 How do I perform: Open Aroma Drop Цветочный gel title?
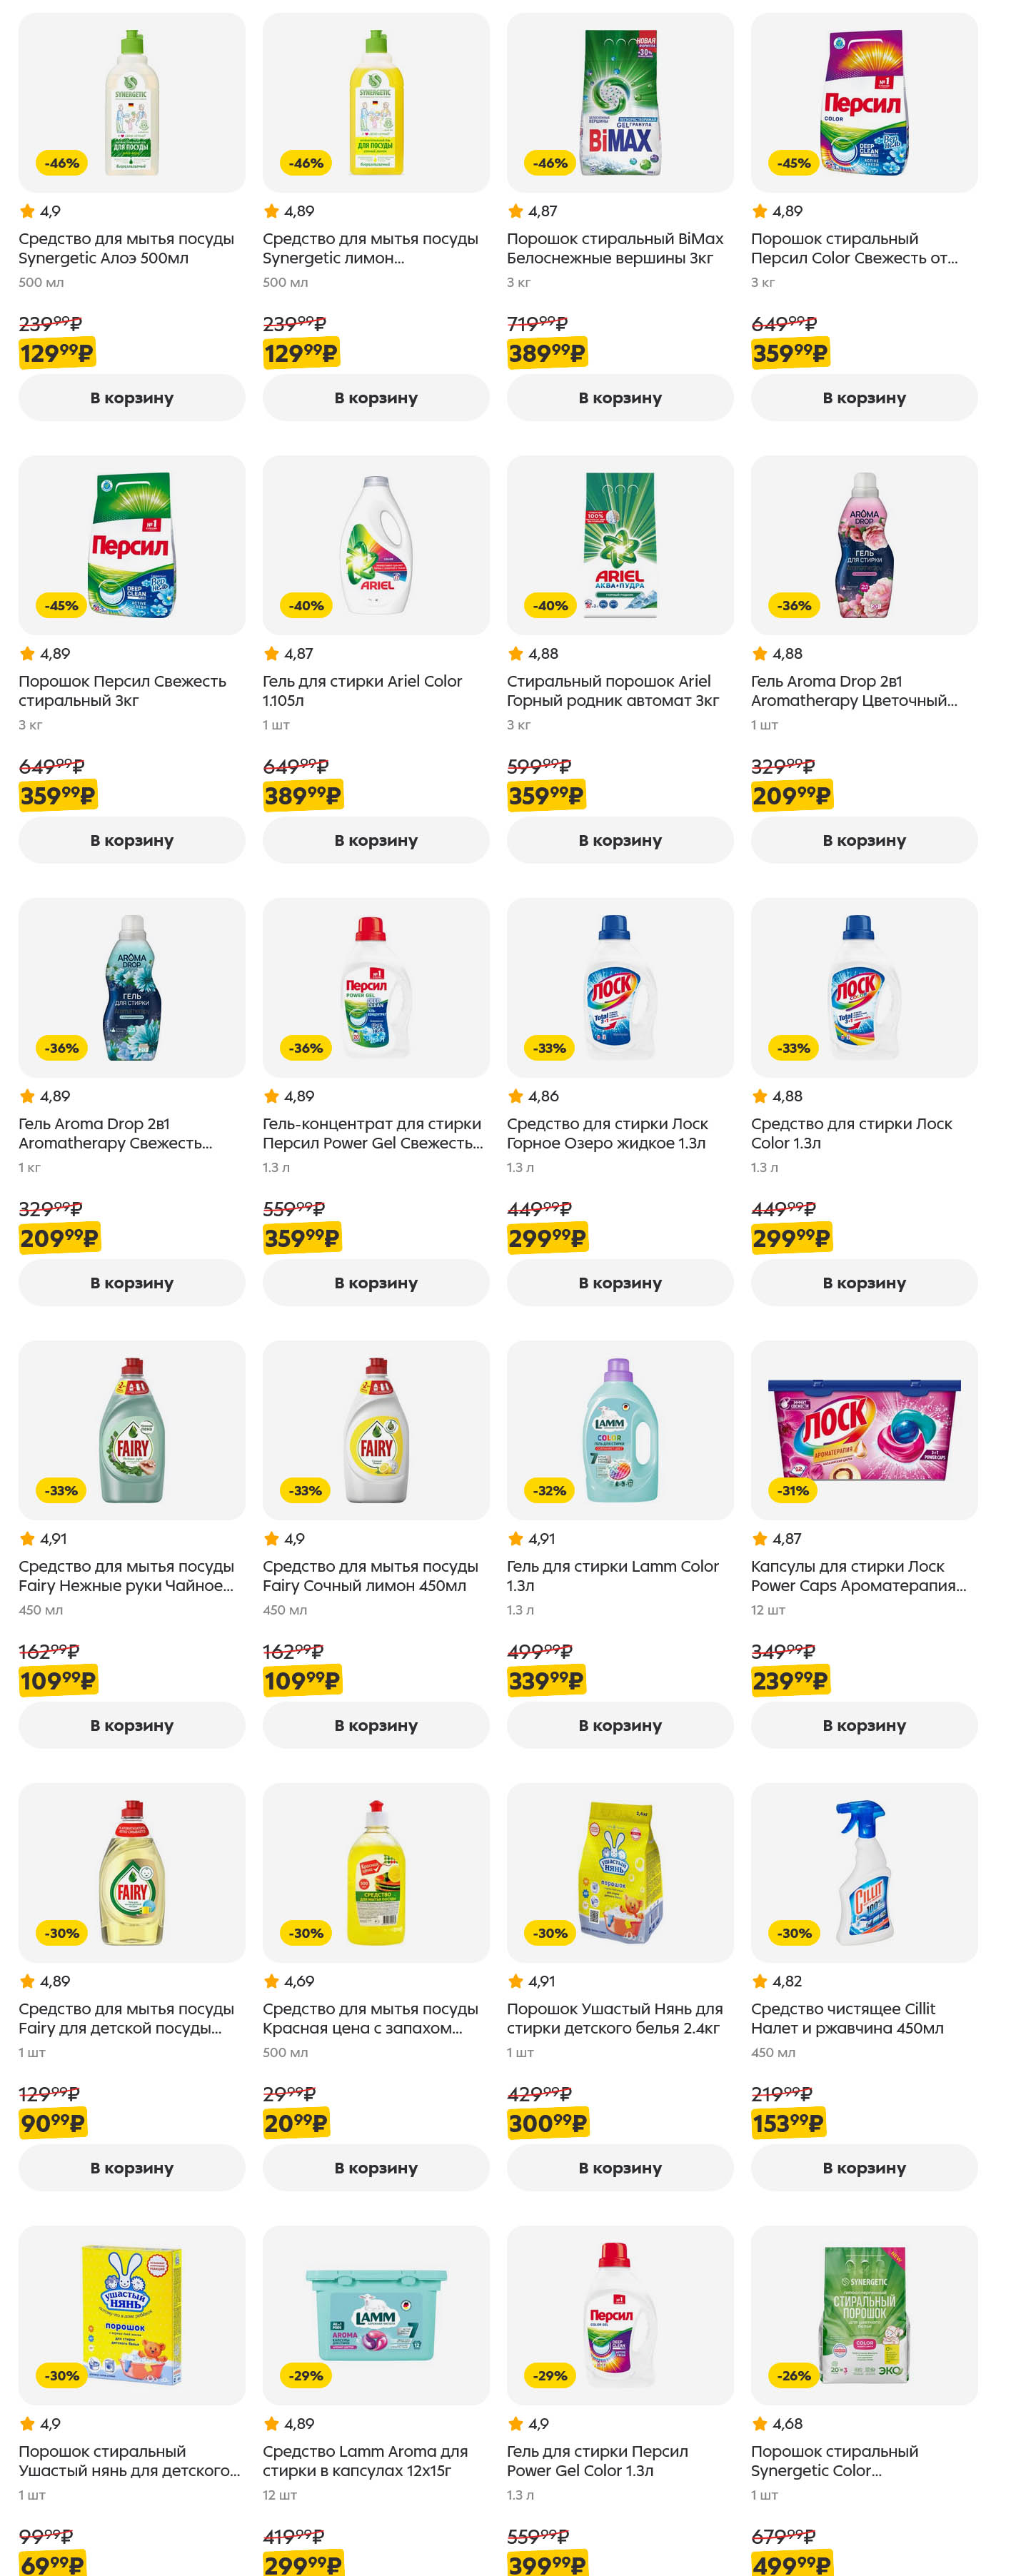coord(853,691)
